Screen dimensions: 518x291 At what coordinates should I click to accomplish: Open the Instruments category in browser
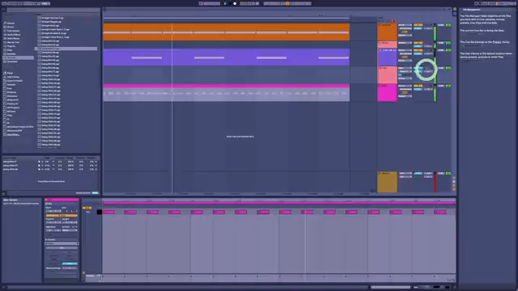[13, 31]
